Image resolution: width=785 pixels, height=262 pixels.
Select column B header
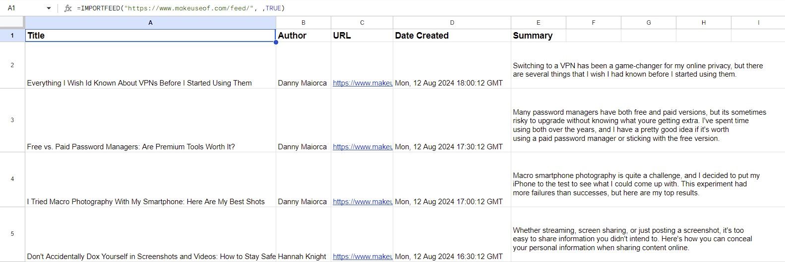coord(303,23)
